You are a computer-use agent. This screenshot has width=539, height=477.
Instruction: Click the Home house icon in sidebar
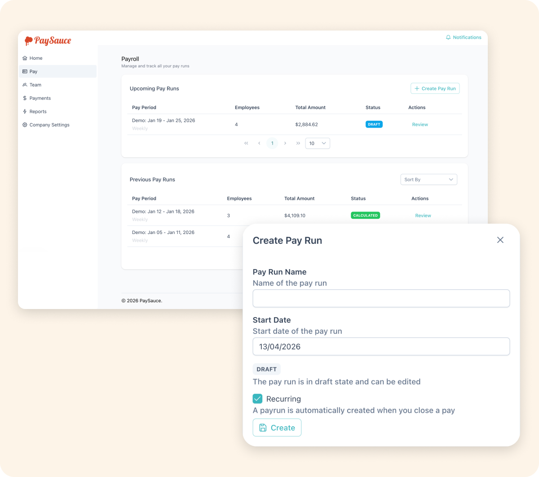[25, 58]
